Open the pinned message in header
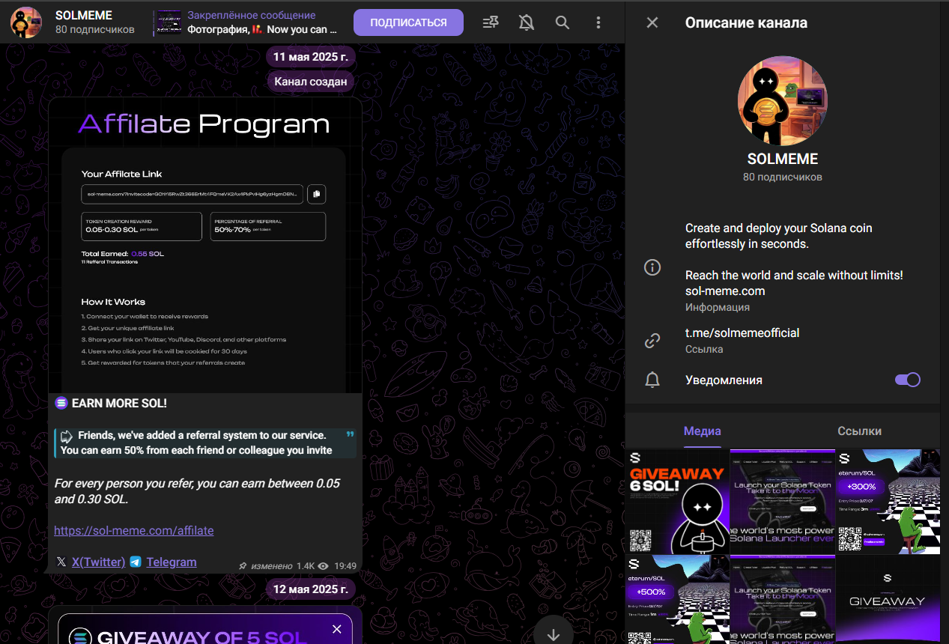The width and height of the screenshot is (949, 644). click(x=247, y=22)
